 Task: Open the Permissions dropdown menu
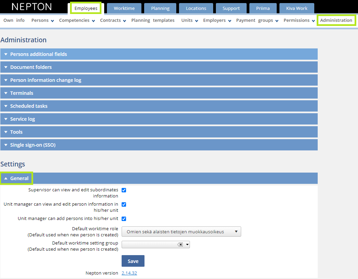(299, 20)
